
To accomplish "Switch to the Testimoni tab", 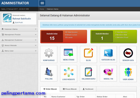I will [88, 89].
